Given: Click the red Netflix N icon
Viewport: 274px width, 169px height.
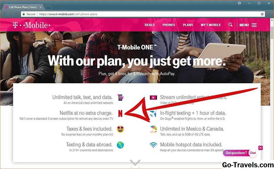Looking at the screenshot, I should [120, 113].
